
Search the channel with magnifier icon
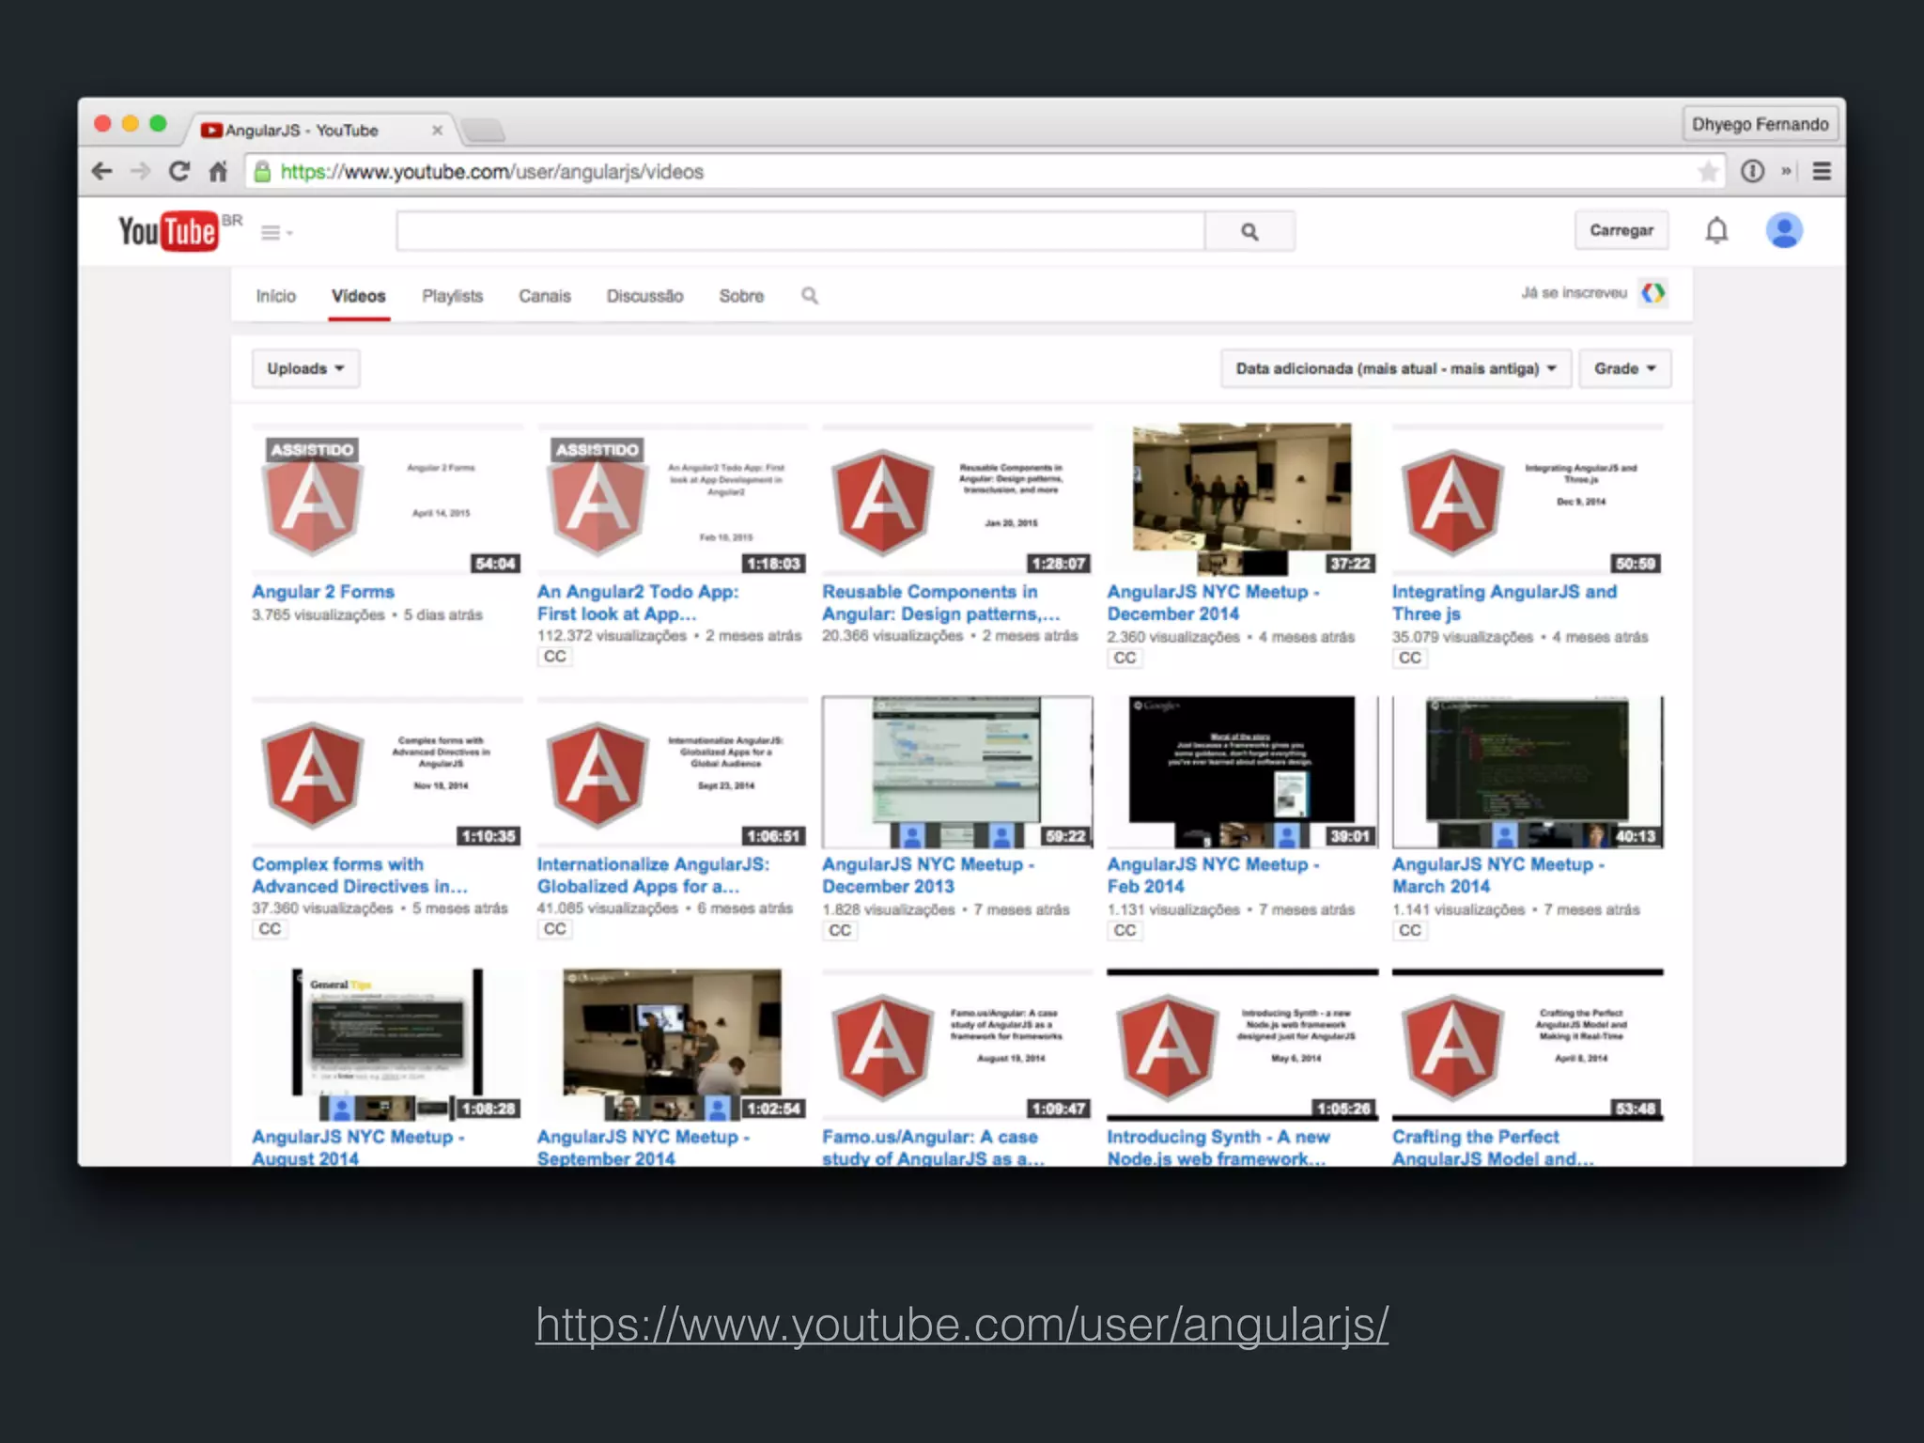809,296
